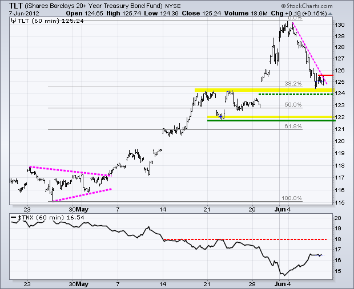
Task: Click the solid green support line near 121.7
Action: [271, 121]
